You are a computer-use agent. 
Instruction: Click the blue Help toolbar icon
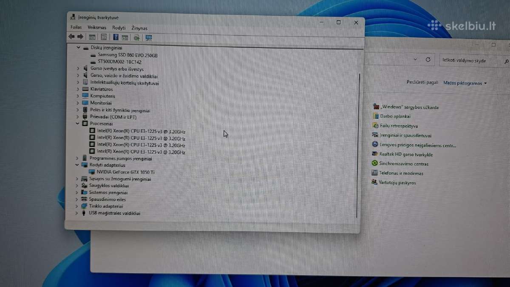[116, 37]
